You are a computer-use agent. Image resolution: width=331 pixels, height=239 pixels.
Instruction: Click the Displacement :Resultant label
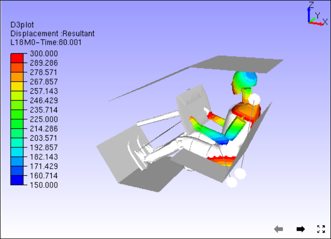[52, 34]
